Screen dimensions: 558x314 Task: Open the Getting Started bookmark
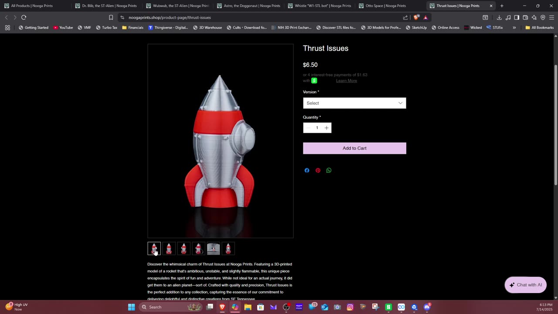coord(33,27)
